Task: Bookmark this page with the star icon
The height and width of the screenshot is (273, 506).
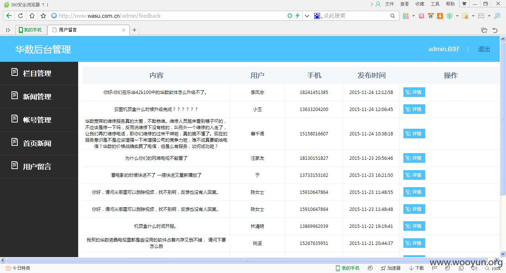Action: pos(43,16)
